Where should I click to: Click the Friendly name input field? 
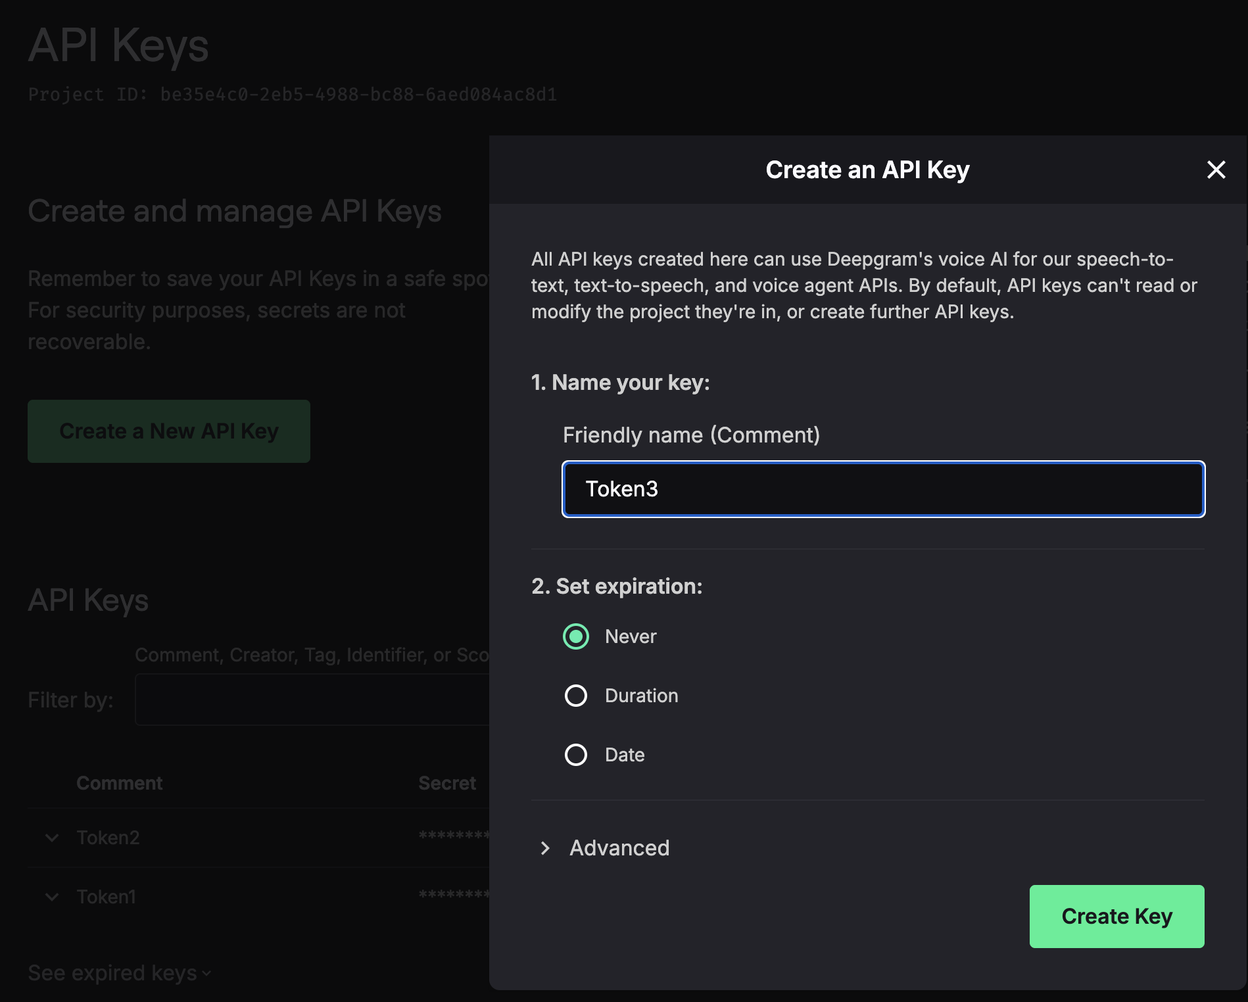click(x=883, y=489)
